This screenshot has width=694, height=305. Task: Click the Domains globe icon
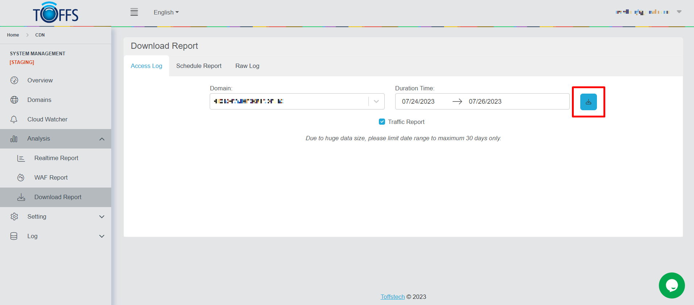click(x=14, y=100)
